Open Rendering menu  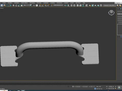(x=32, y=3)
